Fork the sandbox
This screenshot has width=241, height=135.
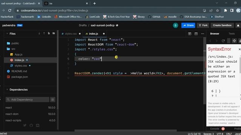(203, 25)
